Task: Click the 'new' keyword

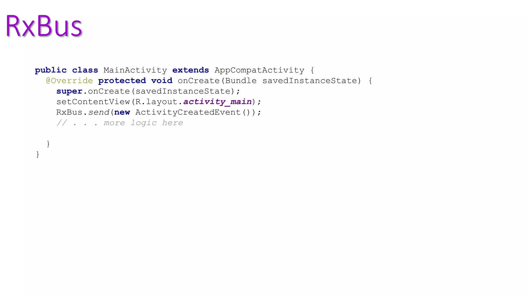Action: pyautogui.click(x=122, y=112)
